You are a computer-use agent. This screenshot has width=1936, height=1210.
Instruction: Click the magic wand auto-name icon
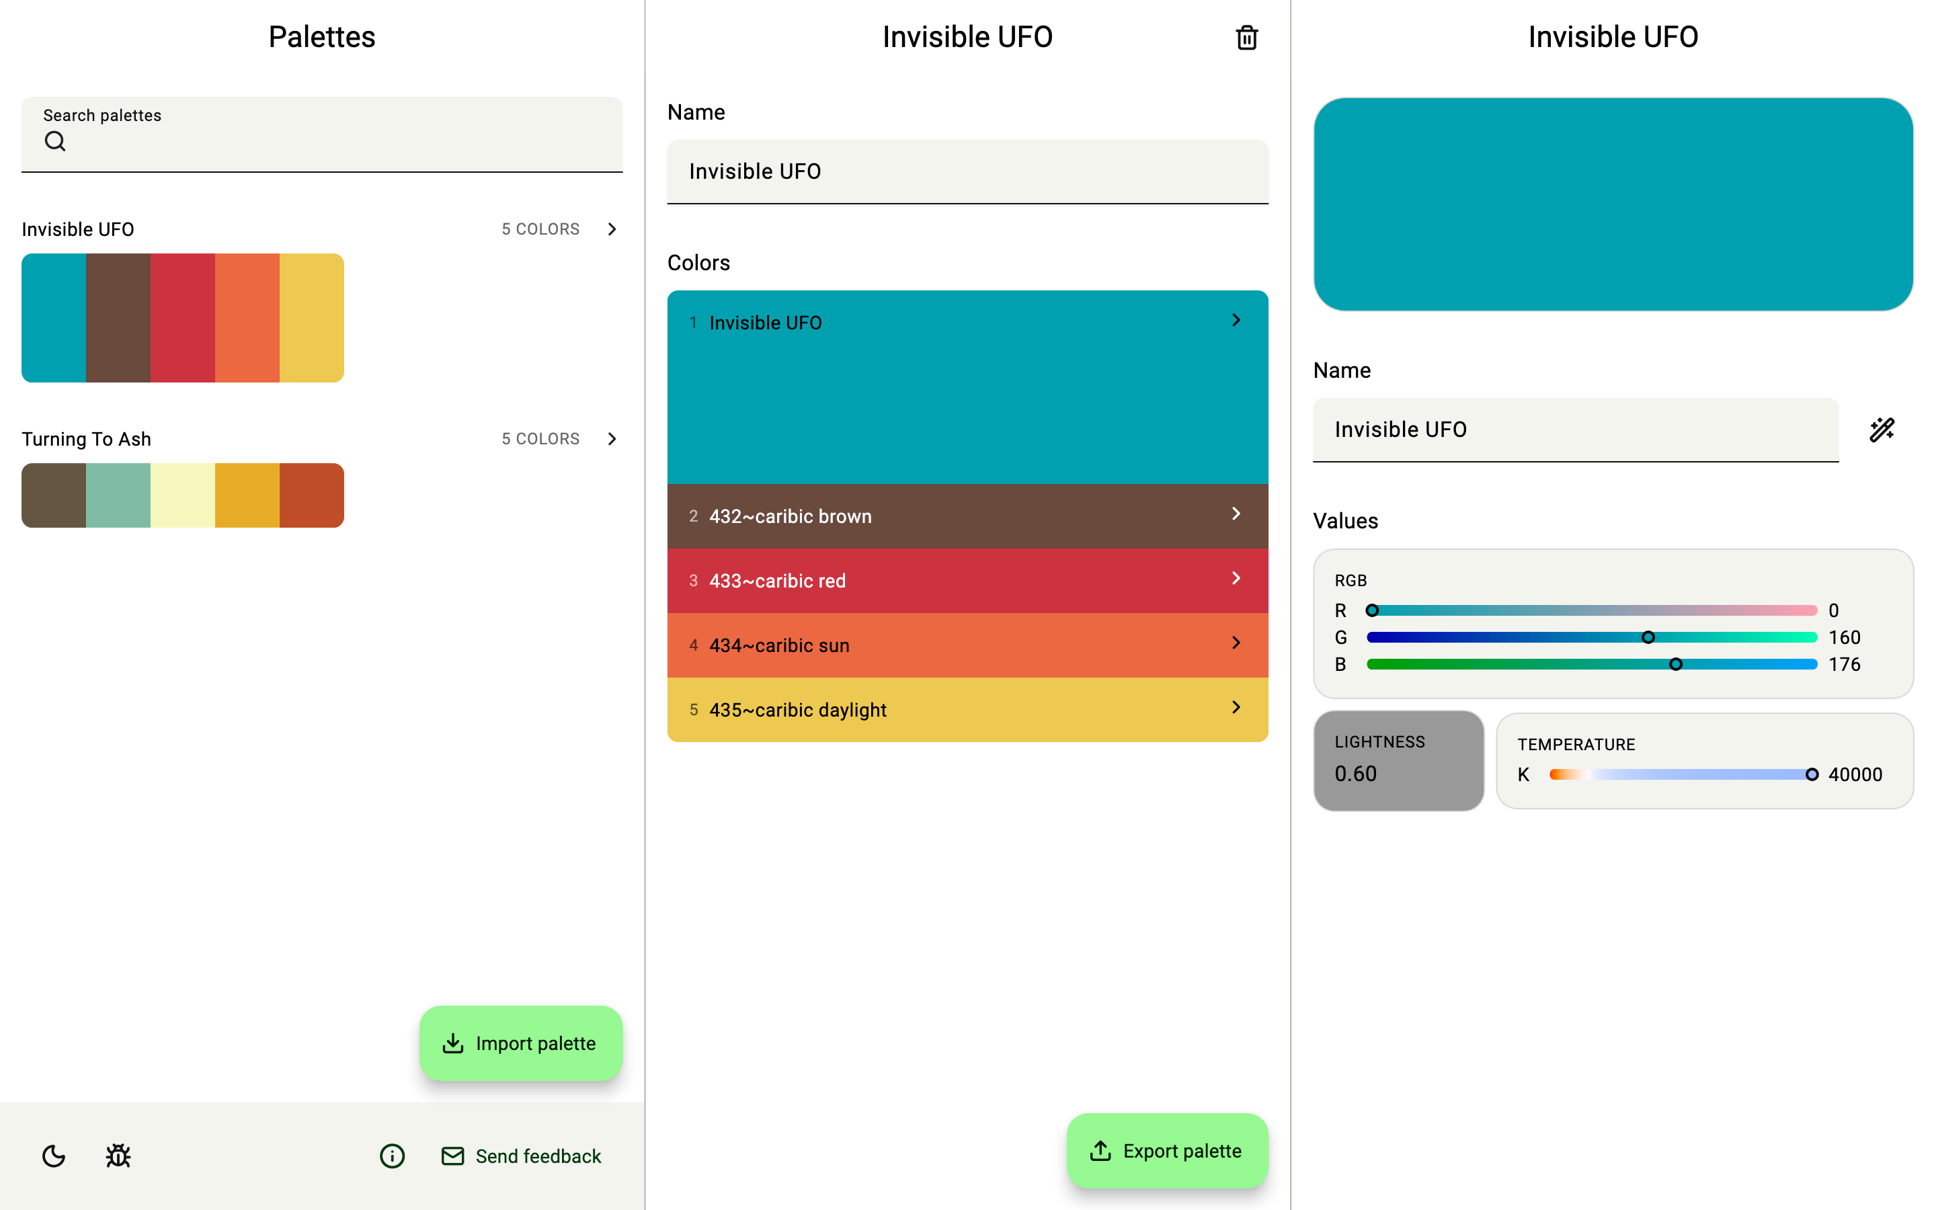[x=1882, y=430]
